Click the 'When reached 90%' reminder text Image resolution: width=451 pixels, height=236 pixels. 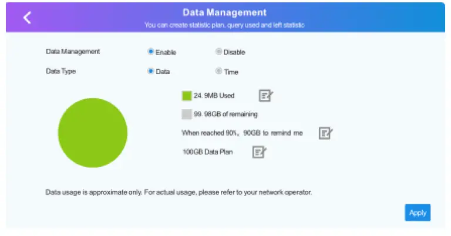pos(243,133)
